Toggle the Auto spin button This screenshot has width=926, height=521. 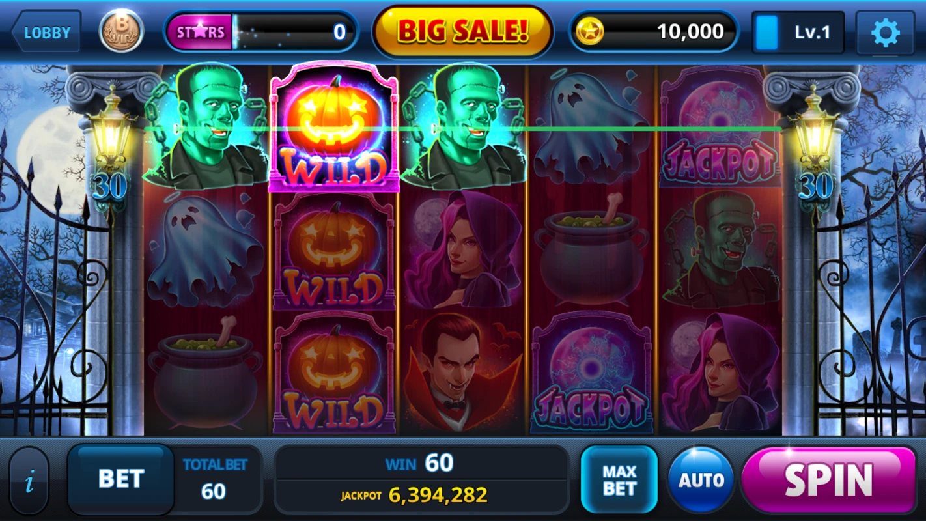click(701, 481)
